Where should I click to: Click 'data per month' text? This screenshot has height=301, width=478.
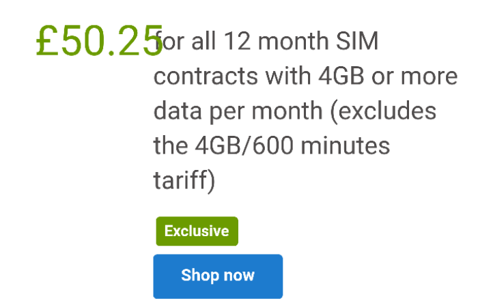click(238, 111)
